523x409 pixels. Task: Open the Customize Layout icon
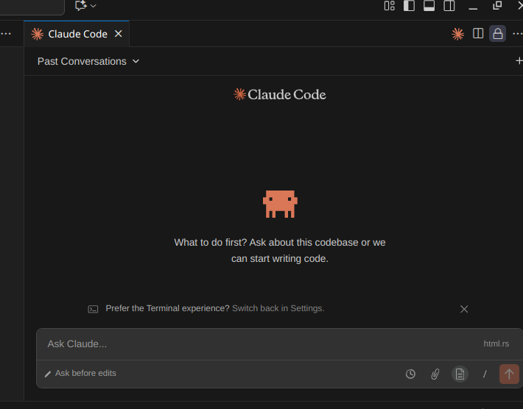click(389, 6)
